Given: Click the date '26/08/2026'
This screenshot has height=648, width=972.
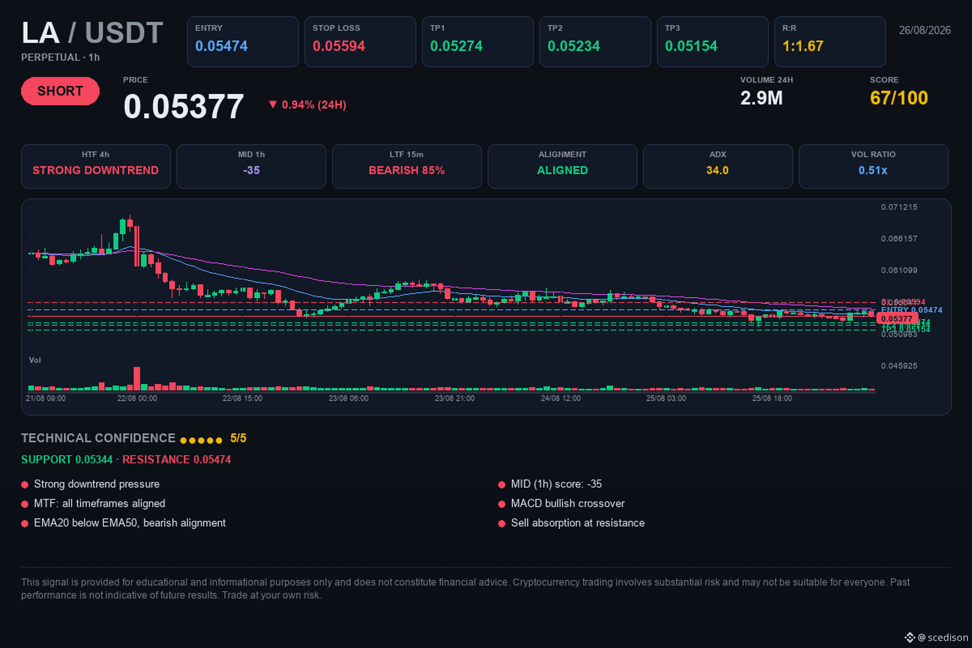Looking at the screenshot, I should (x=925, y=30).
